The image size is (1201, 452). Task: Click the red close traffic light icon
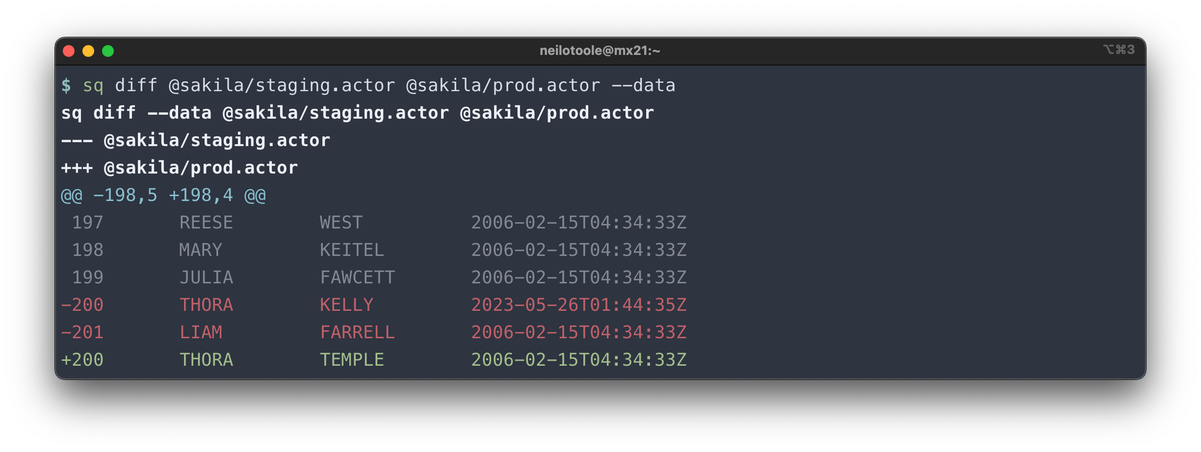pyautogui.click(x=69, y=50)
